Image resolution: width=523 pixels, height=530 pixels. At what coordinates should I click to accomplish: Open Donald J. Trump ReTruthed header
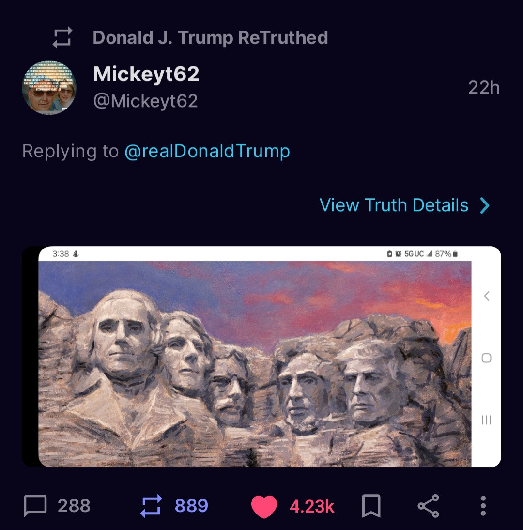click(210, 38)
